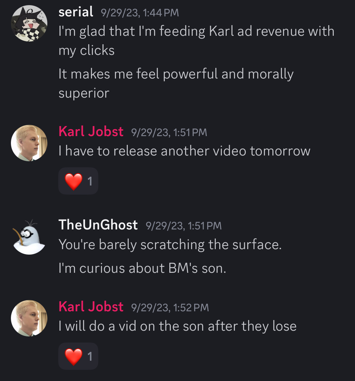355x381 pixels.
Task: Open Karl Jobst's avatar beside the 1:52 PM message
Action: click(29, 318)
